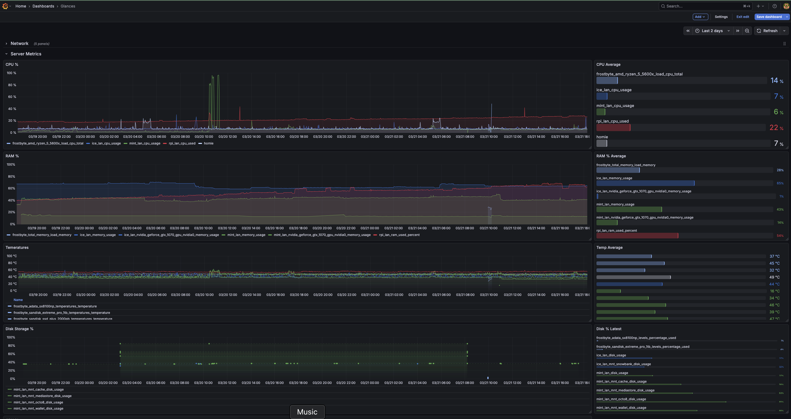The image size is (791, 419).
Task: Shift time range backward with double-left arrows
Action: click(688, 31)
